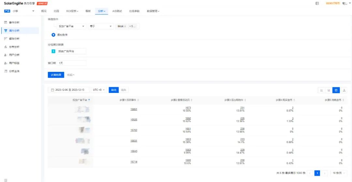
Task: Click the SolarEngine 热力引擎 logo
Action: 19,3
